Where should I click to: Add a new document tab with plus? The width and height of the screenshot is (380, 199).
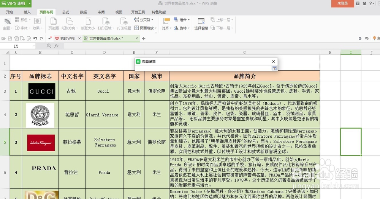click(144, 38)
